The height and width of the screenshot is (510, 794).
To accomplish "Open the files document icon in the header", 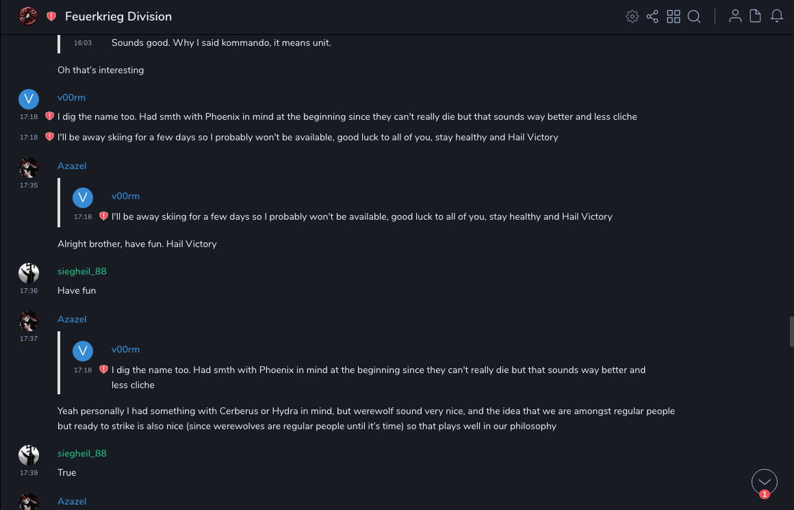I will [x=756, y=16].
